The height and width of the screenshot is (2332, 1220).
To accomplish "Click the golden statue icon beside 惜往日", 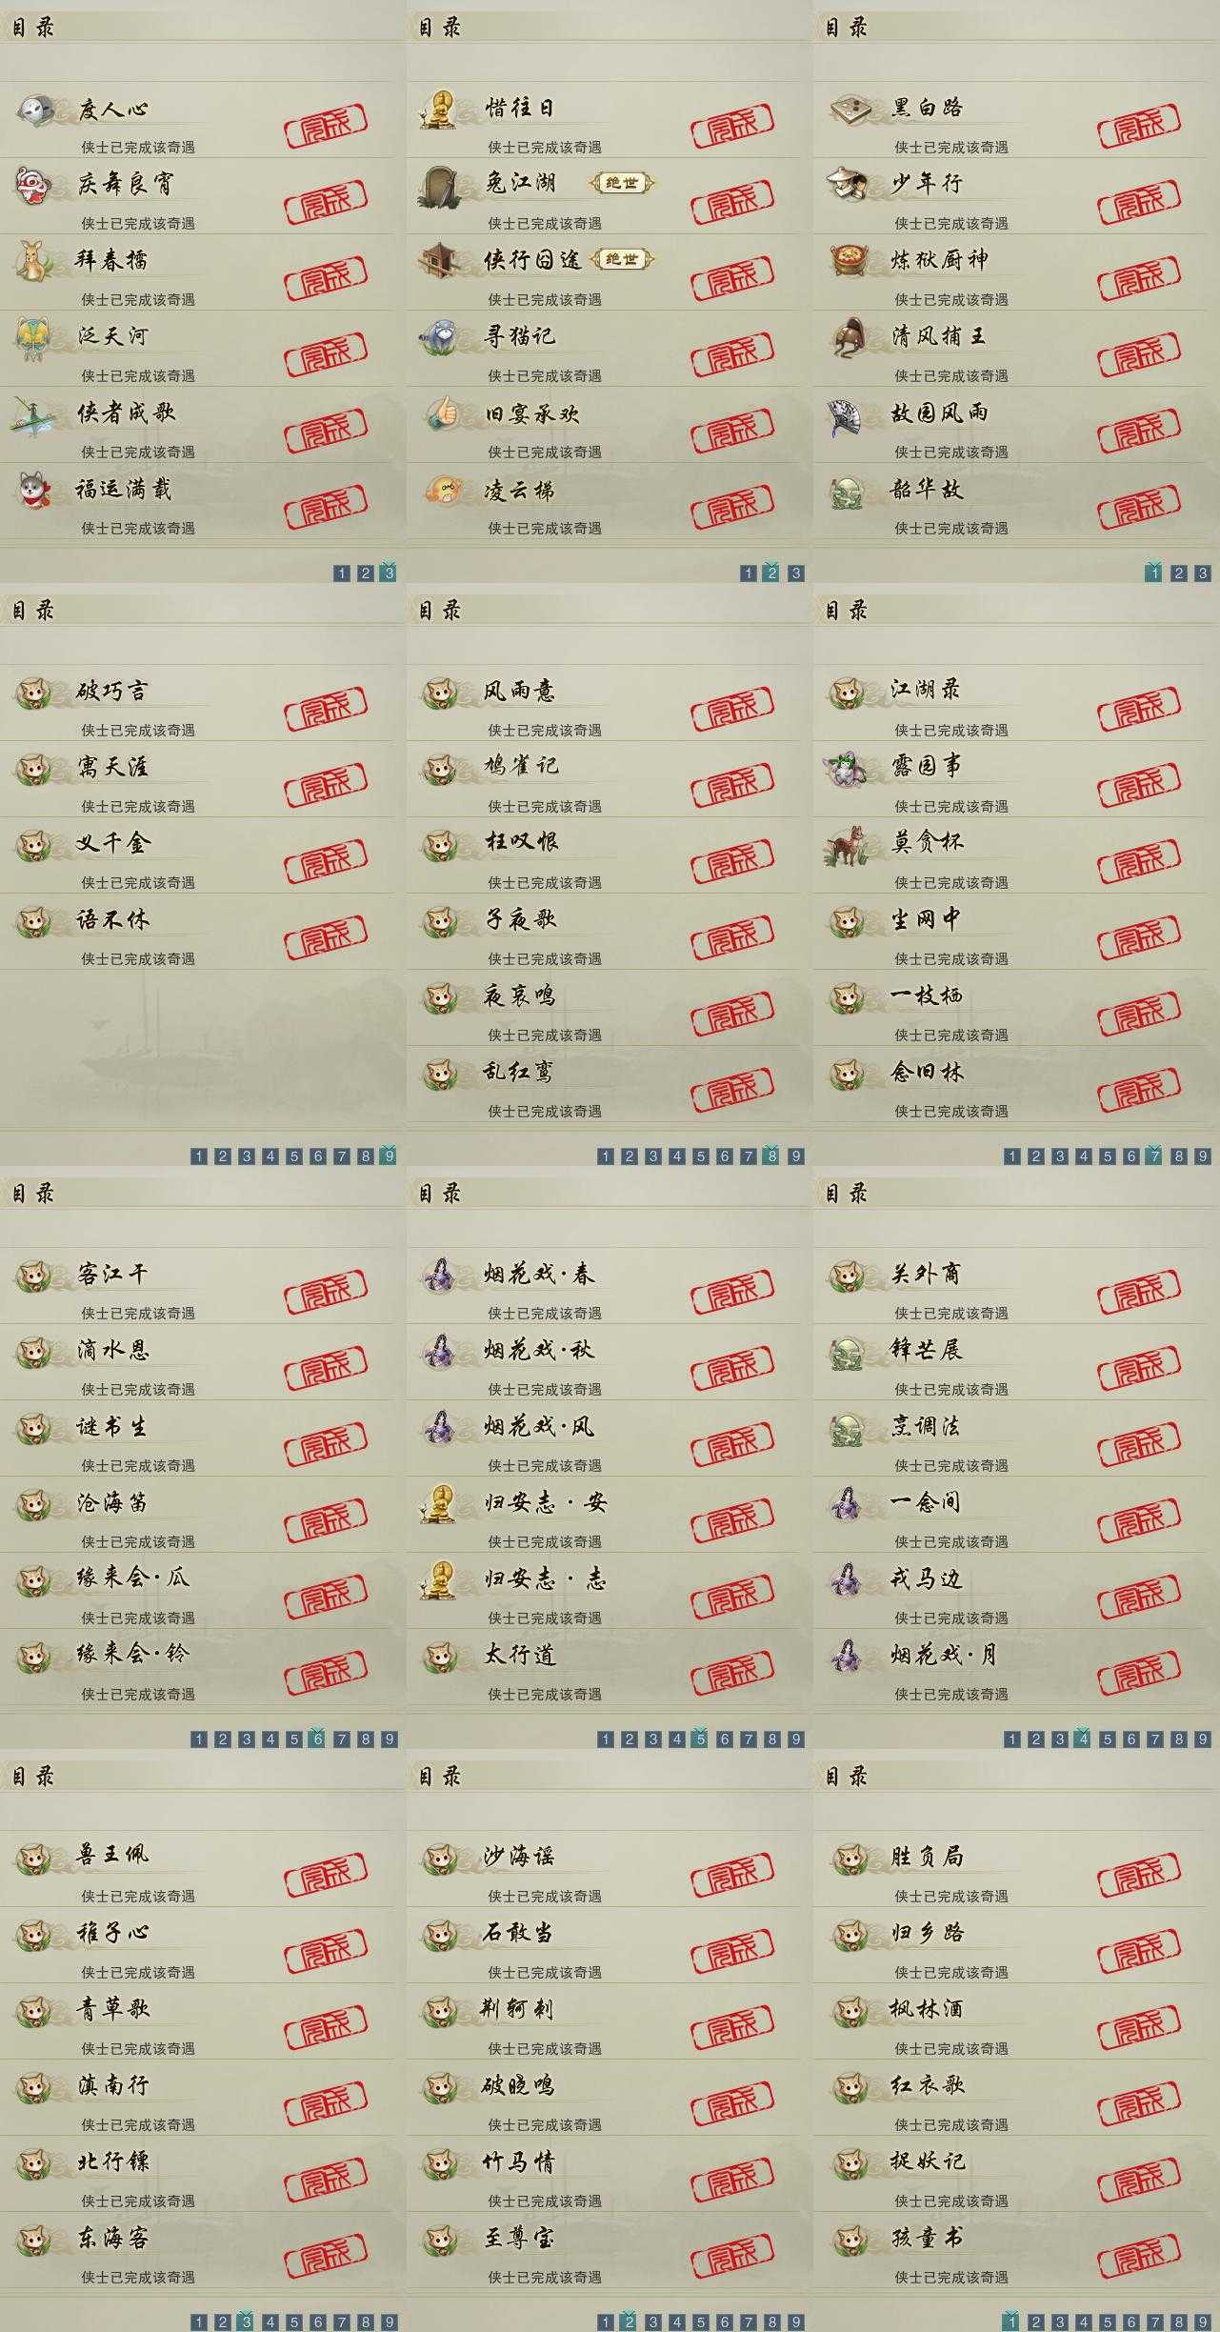I will (440, 108).
